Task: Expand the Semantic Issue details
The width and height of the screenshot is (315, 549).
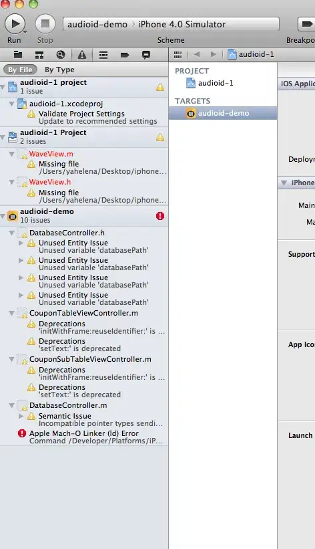Action: 21,416
